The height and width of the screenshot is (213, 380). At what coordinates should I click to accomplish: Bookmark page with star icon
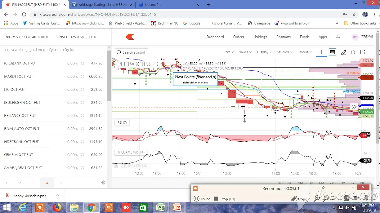[354, 14]
